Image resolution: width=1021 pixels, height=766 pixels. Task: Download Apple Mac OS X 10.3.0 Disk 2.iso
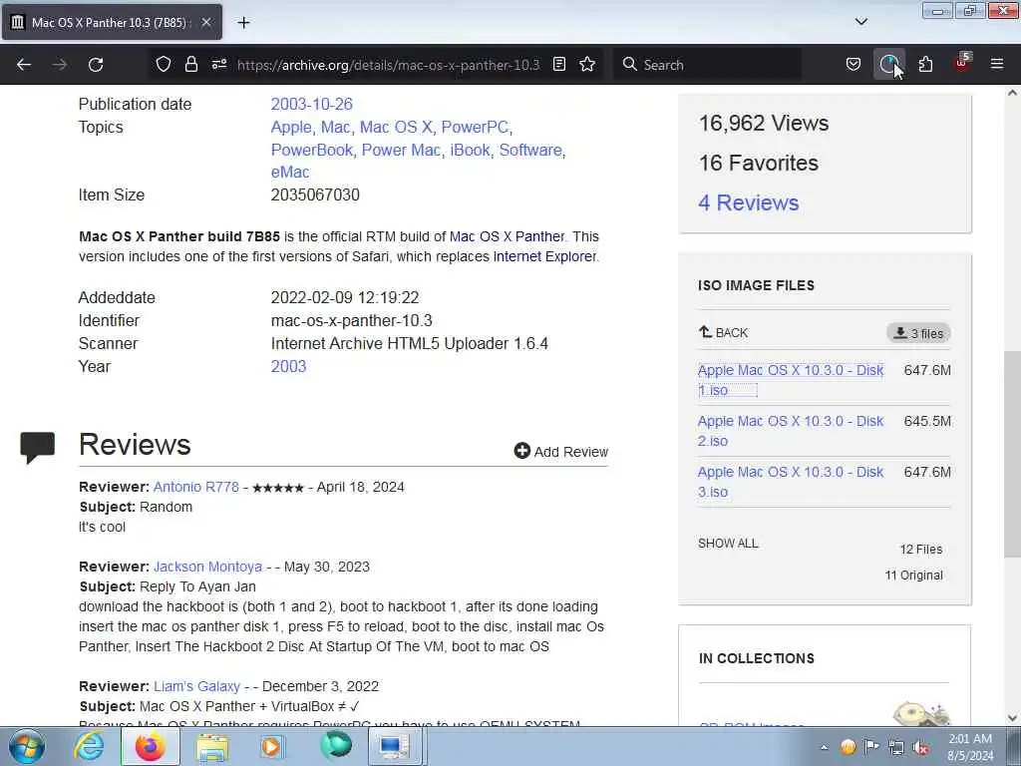791,431
